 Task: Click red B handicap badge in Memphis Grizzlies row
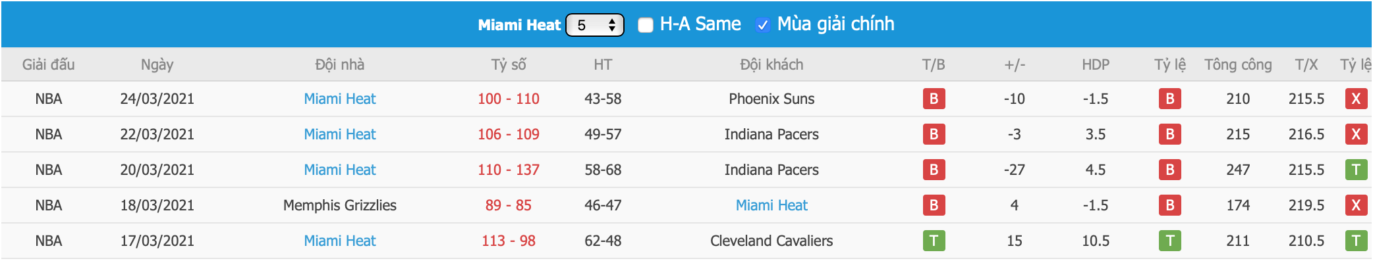[1170, 205]
